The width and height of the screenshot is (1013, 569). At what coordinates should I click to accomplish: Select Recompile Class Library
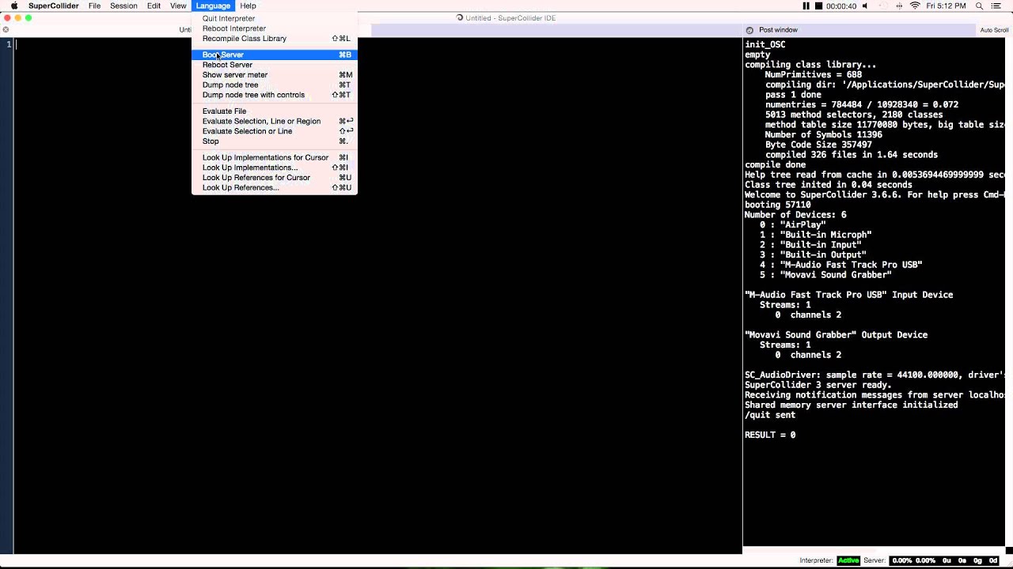click(x=275, y=39)
